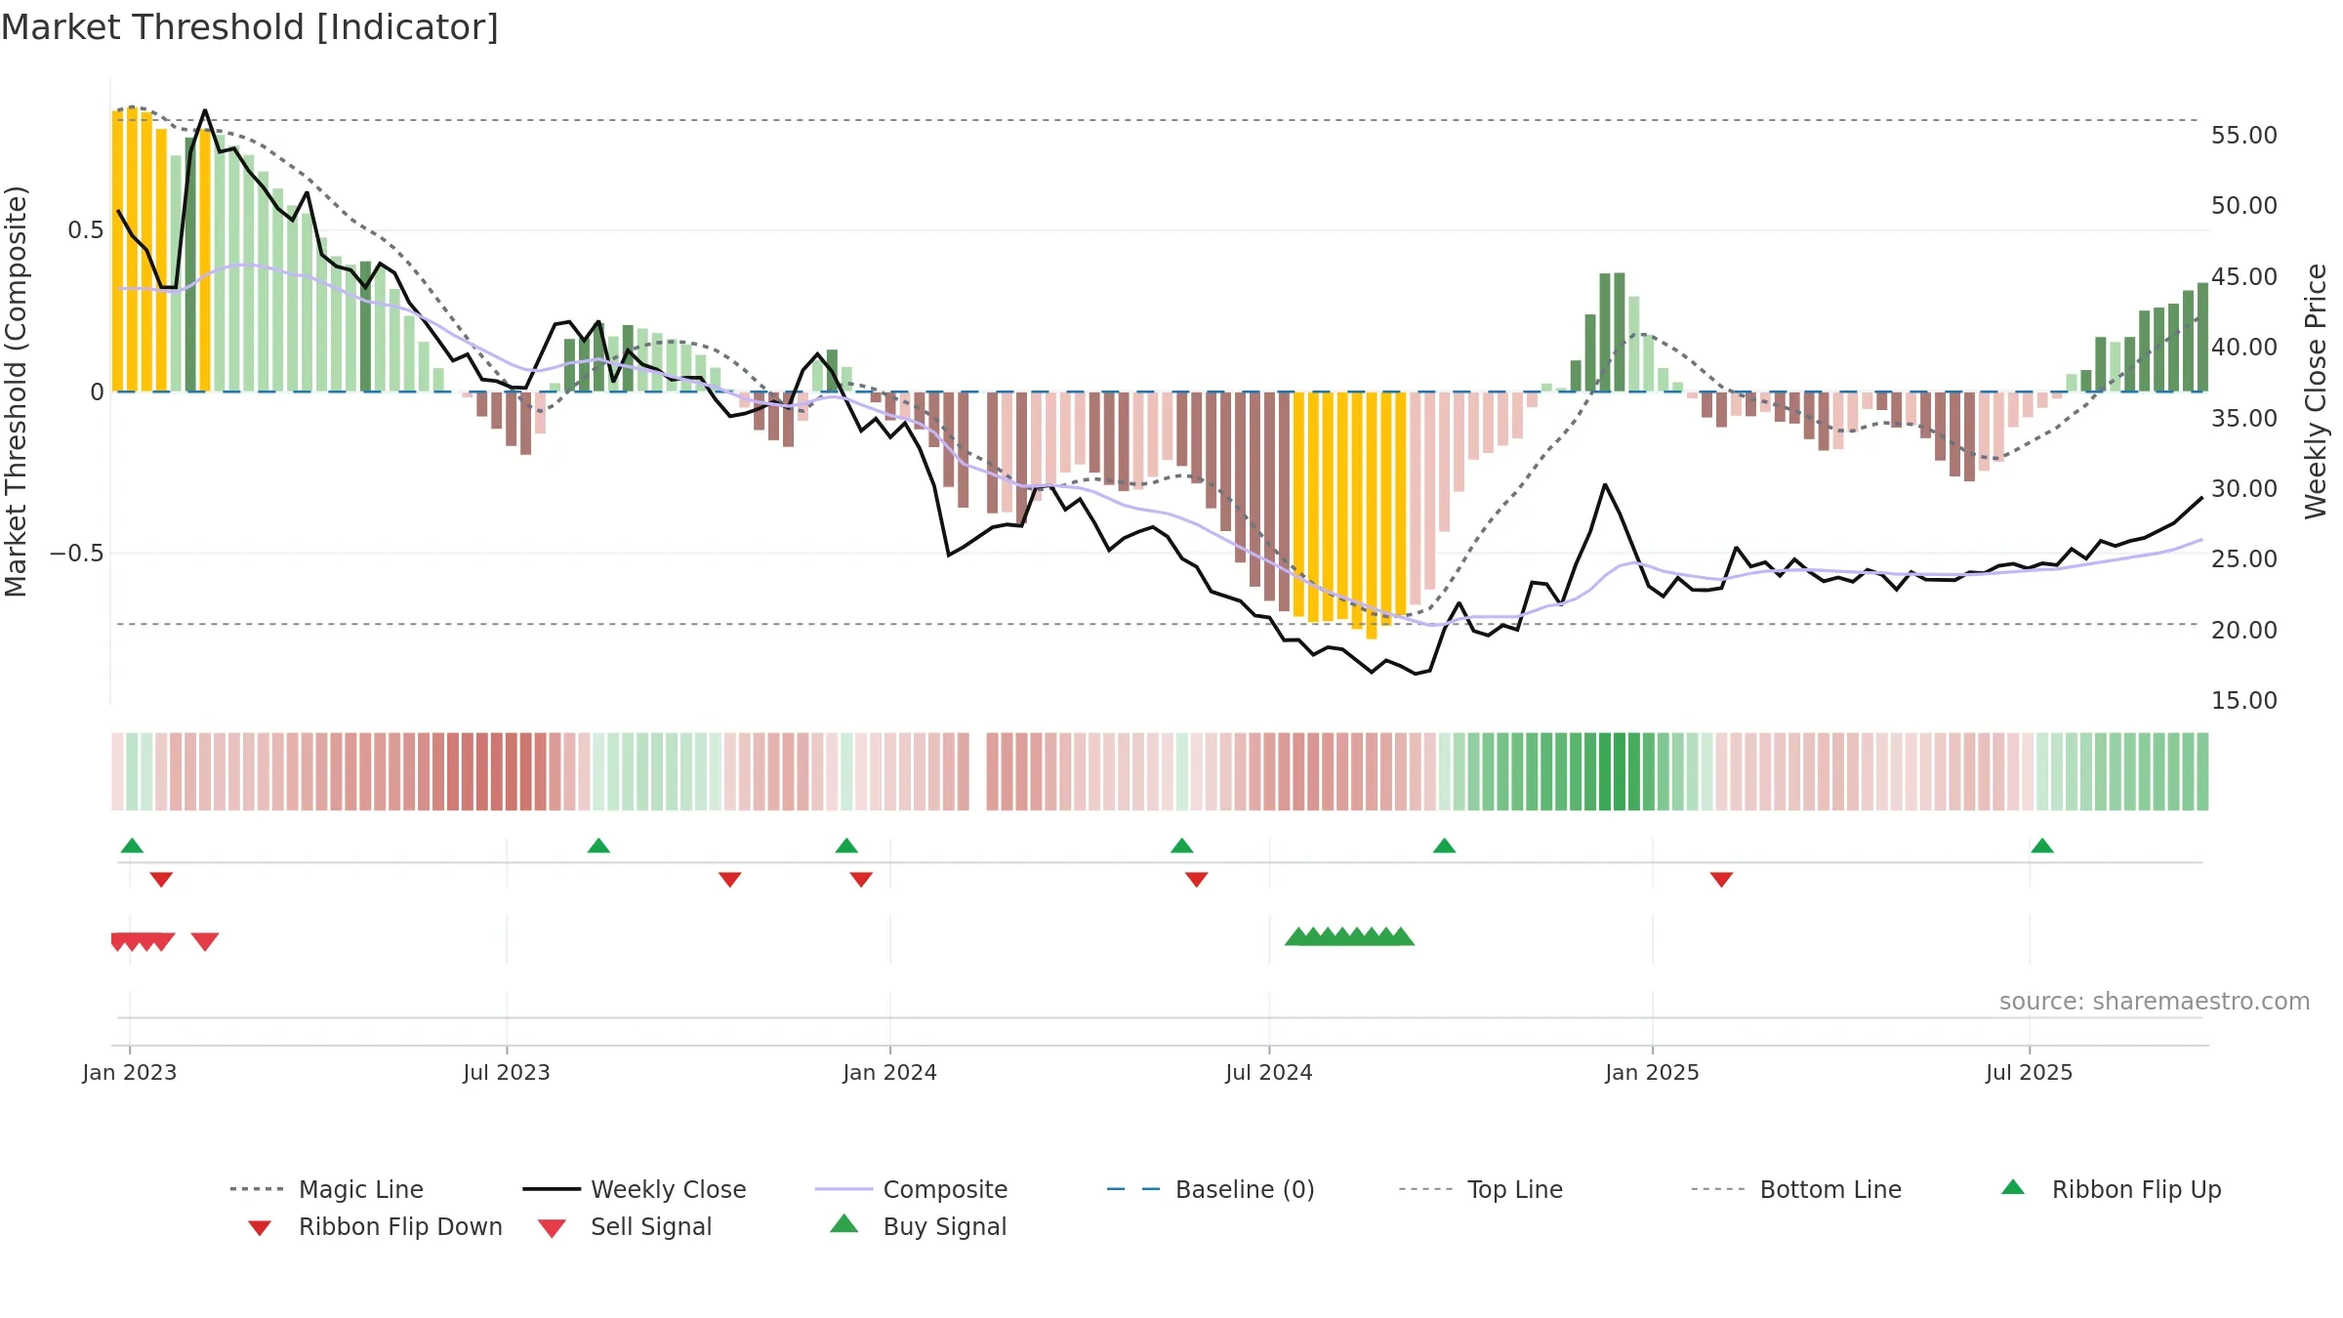This screenshot has height=1318, width=2343.
Task: Click the ribbon flip up marker at Jan 2023
Action: 132,845
